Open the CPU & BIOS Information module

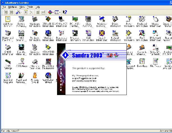click(x=48, y=22)
